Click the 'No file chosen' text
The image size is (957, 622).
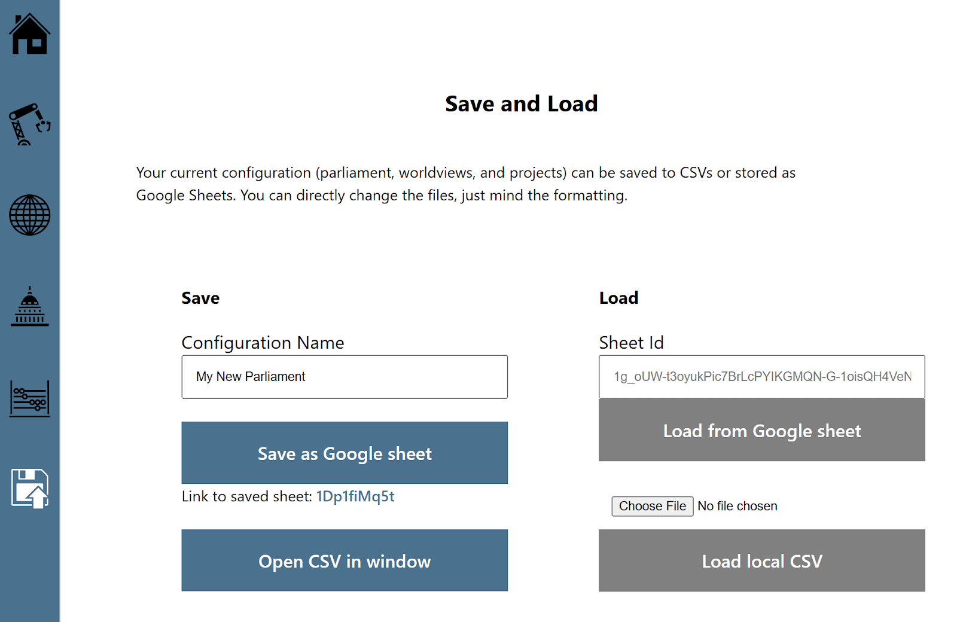coord(737,506)
